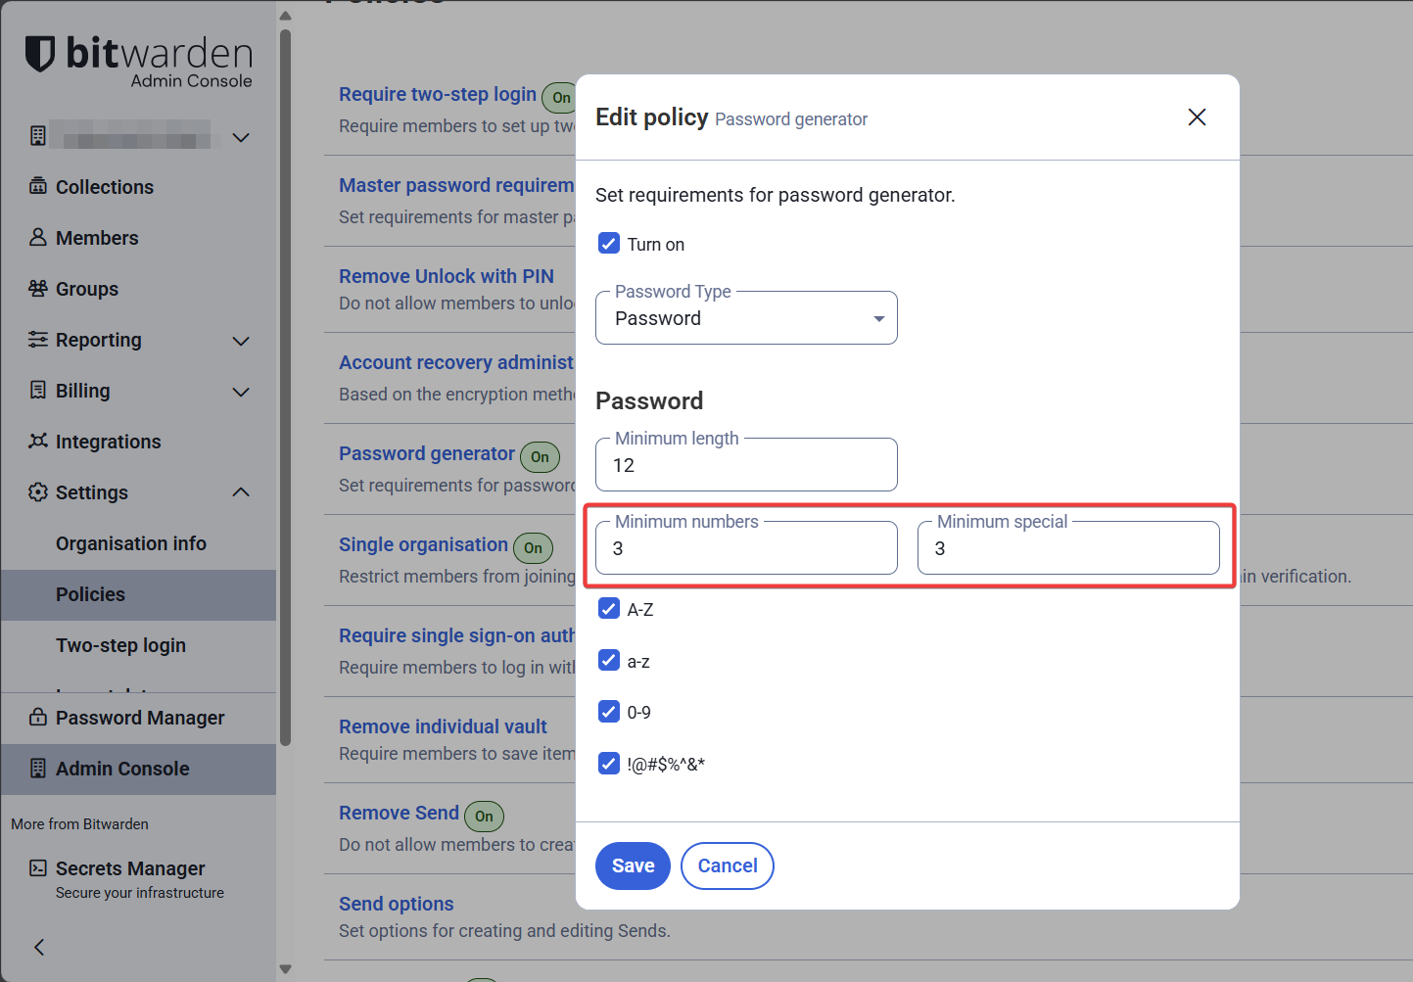1413x982 pixels.
Task: Click the On badge beside Password generator
Action: pos(540,457)
